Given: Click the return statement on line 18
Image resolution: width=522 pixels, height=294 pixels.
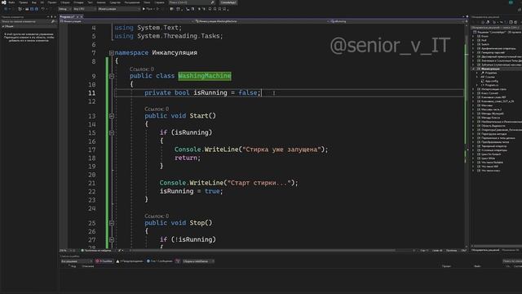Looking at the screenshot, I should 188,158.
